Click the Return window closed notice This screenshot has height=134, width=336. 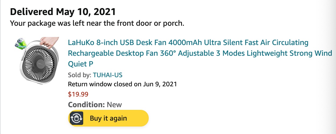122,84
